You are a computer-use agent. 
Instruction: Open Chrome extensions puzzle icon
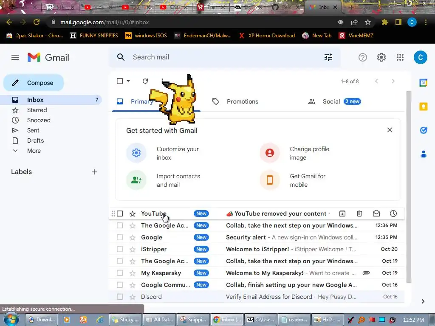pos(385,22)
